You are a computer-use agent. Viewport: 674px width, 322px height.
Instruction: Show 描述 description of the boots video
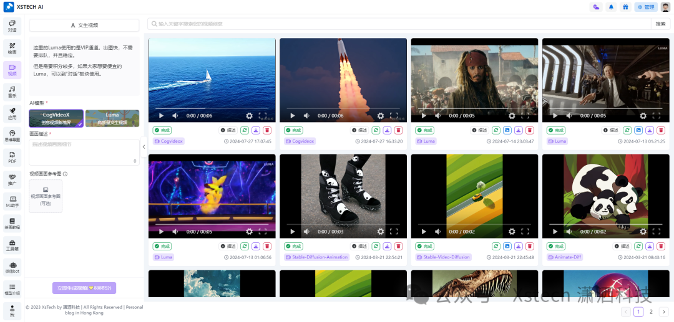coord(359,246)
